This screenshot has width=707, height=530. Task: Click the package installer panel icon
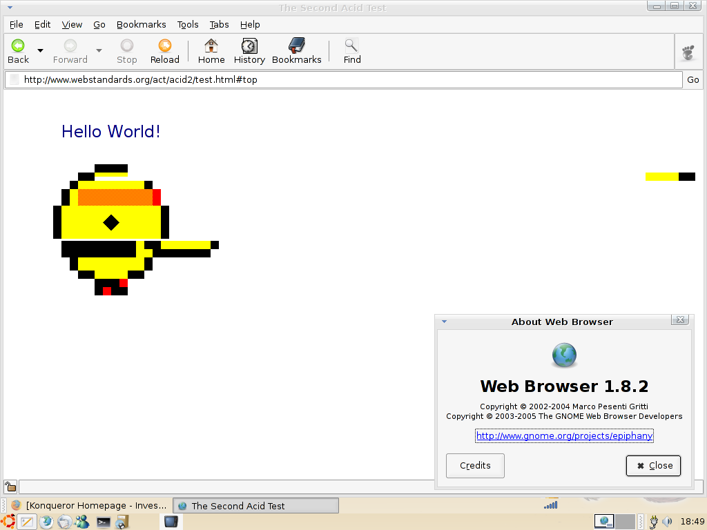point(122,522)
